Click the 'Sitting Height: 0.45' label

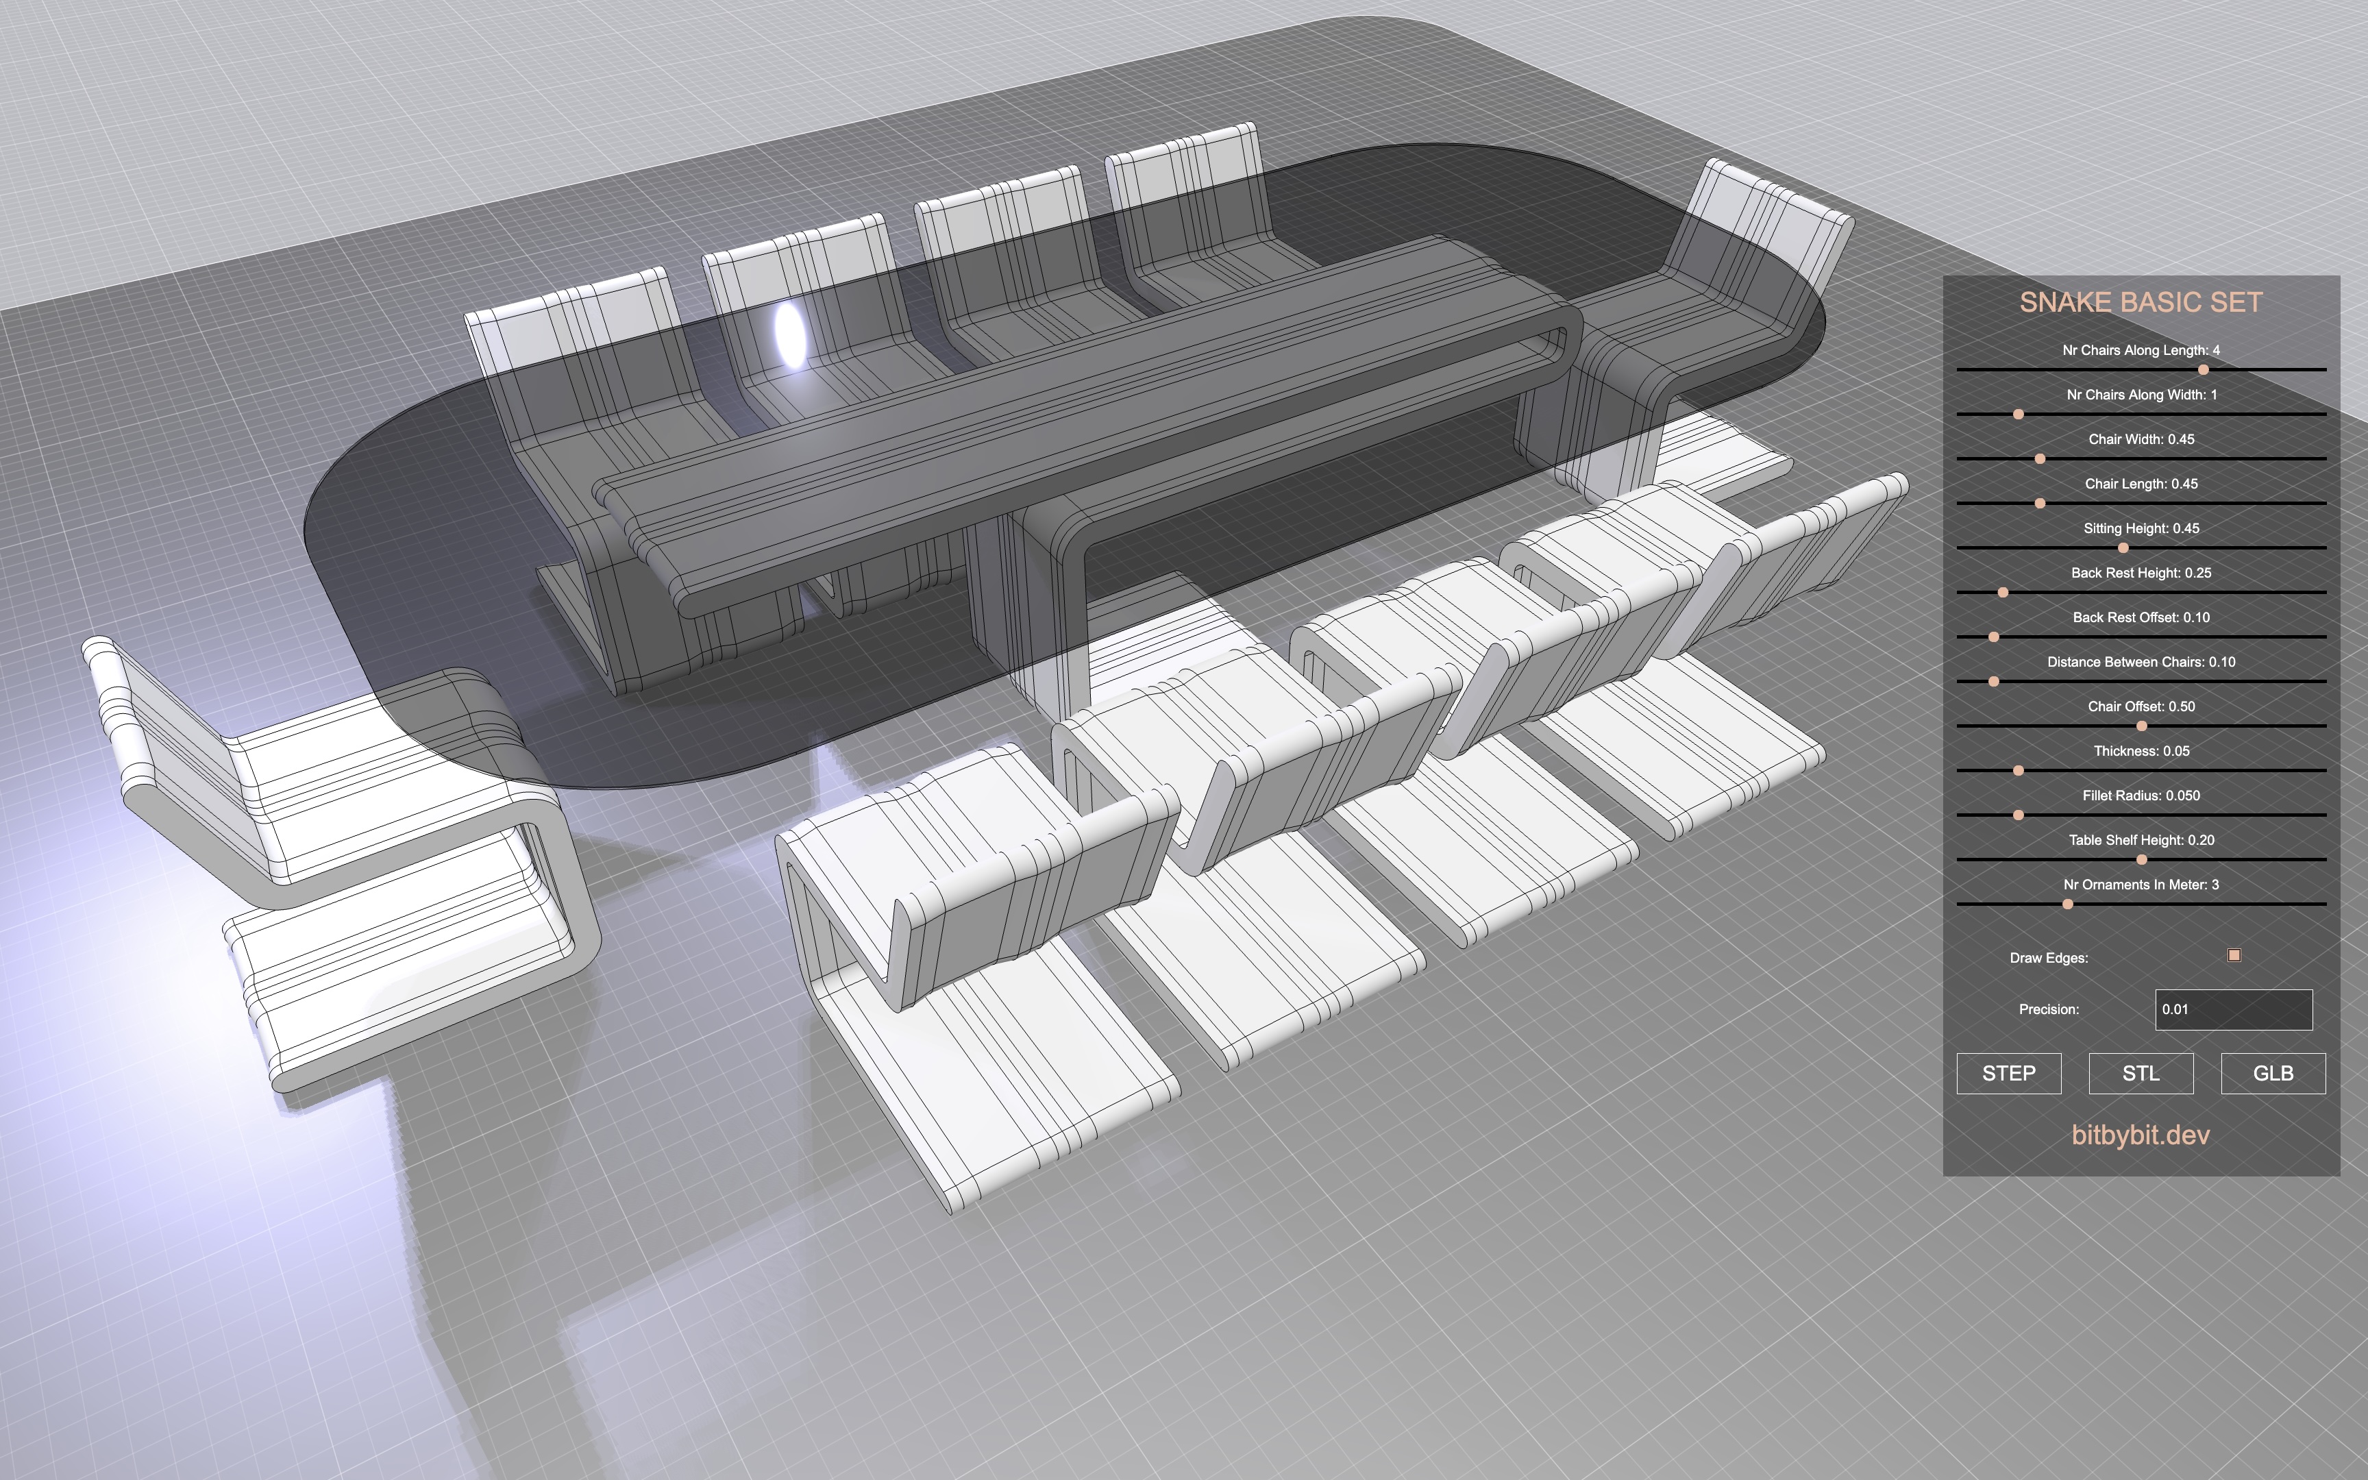coord(2141,528)
